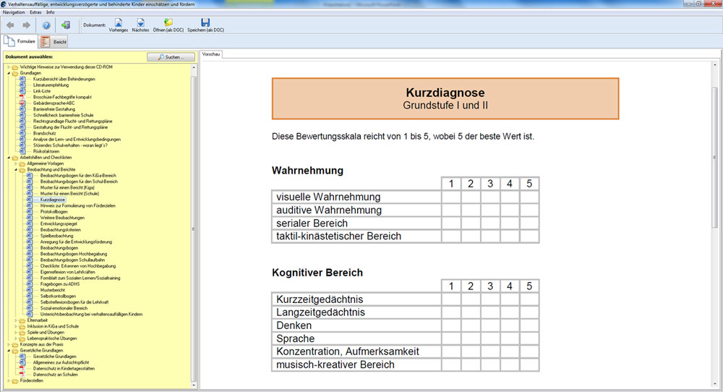Expand the Spiele und Übungen folder
This screenshot has height=392, width=723.
click(x=16, y=332)
